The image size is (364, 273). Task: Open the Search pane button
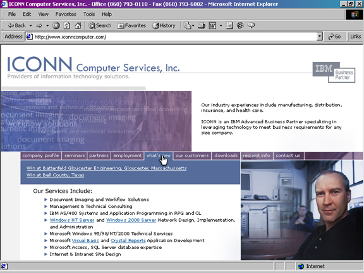pyautogui.click(x=100, y=25)
